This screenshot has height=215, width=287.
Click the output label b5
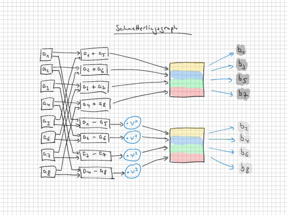click(x=243, y=79)
